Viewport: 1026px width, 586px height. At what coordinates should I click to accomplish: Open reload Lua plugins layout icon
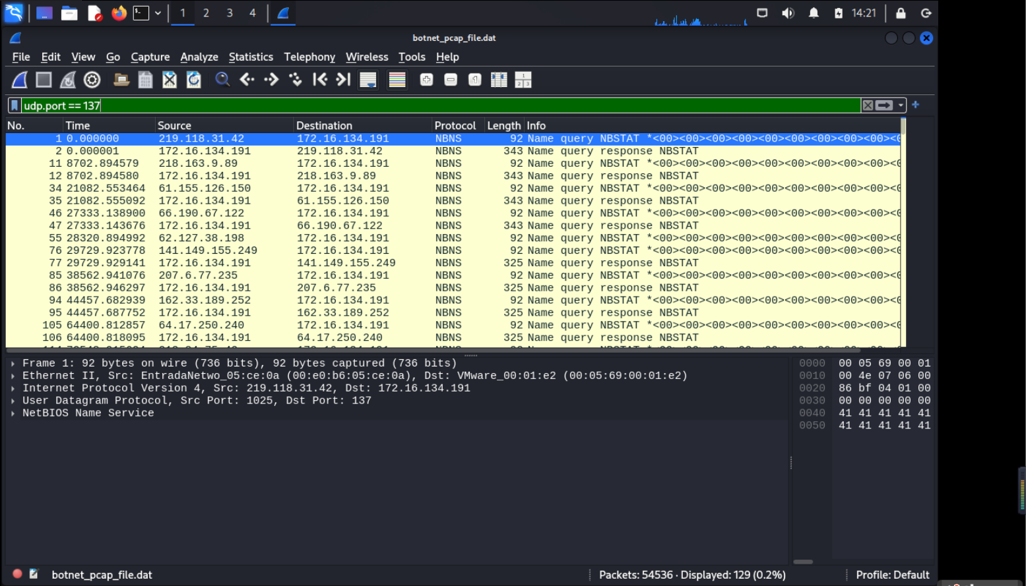coord(523,80)
